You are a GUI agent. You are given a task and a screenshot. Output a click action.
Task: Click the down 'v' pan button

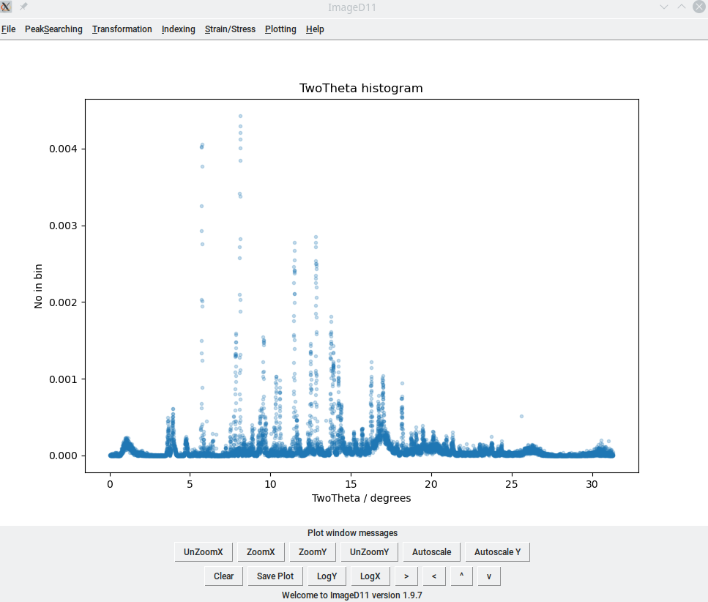(x=488, y=576)
